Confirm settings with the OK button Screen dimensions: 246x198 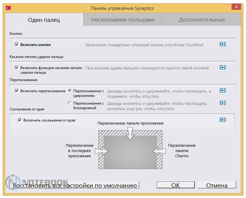tap(175, 185)
